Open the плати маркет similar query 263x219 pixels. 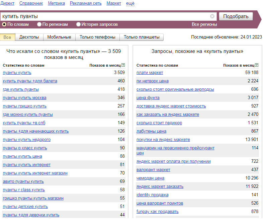coord(150,73)
